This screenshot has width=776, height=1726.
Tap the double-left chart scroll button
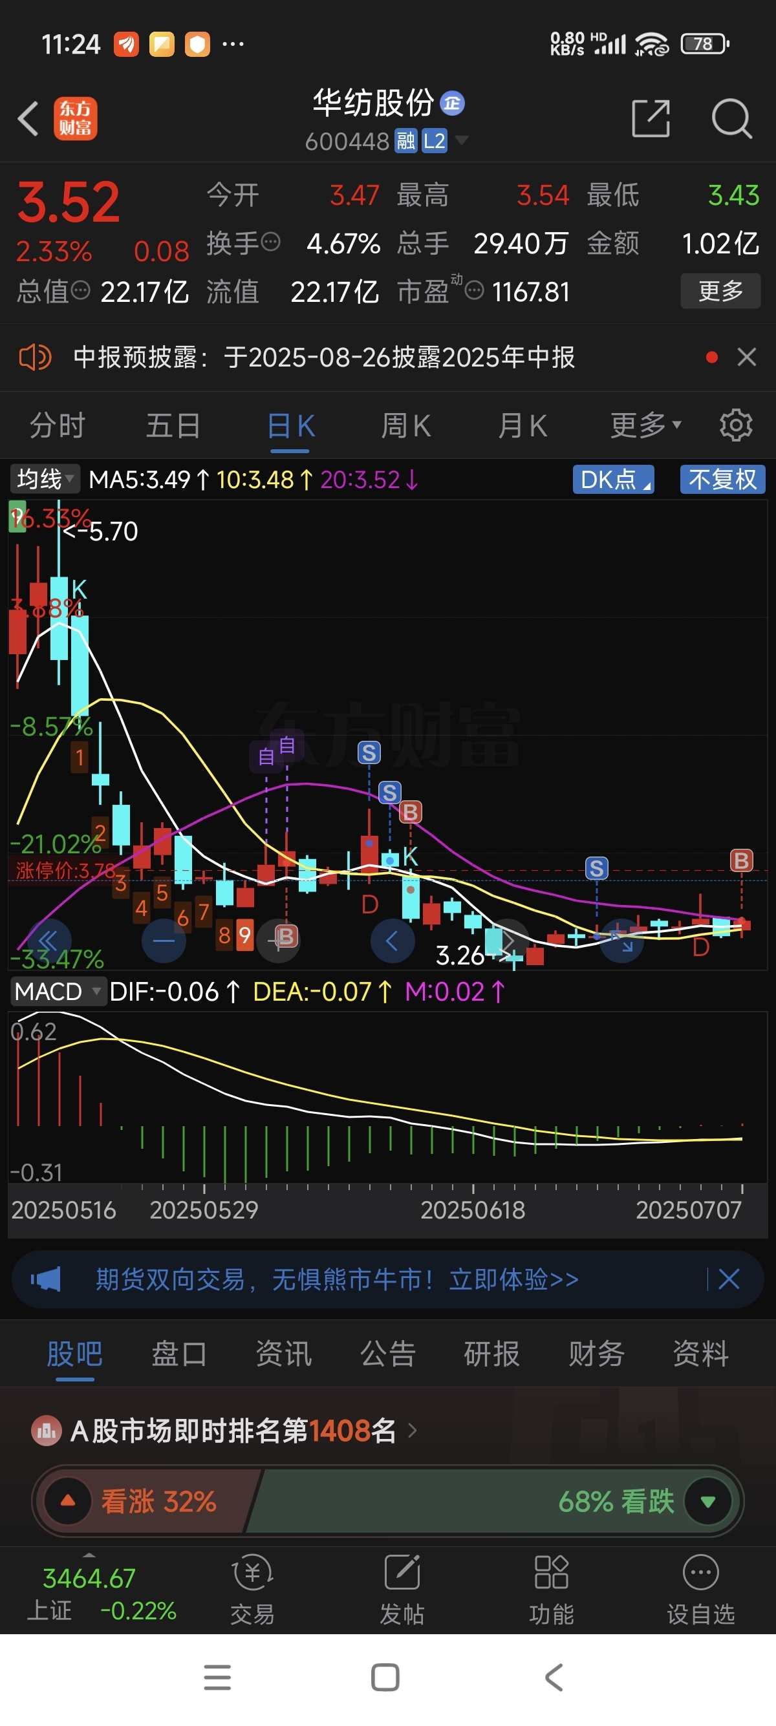(x=48, y=941)
